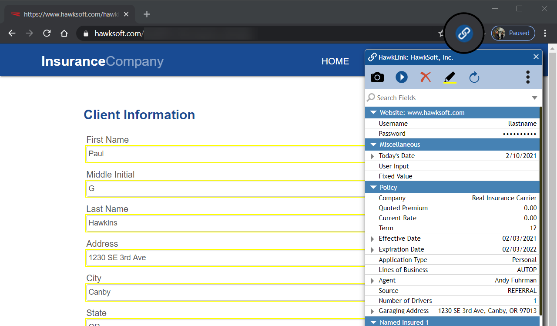Open a new browser tab
557x326 pixels.
pos(147,14)
